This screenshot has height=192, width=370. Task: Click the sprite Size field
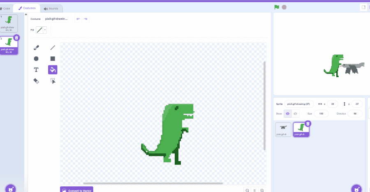(321, 114)
